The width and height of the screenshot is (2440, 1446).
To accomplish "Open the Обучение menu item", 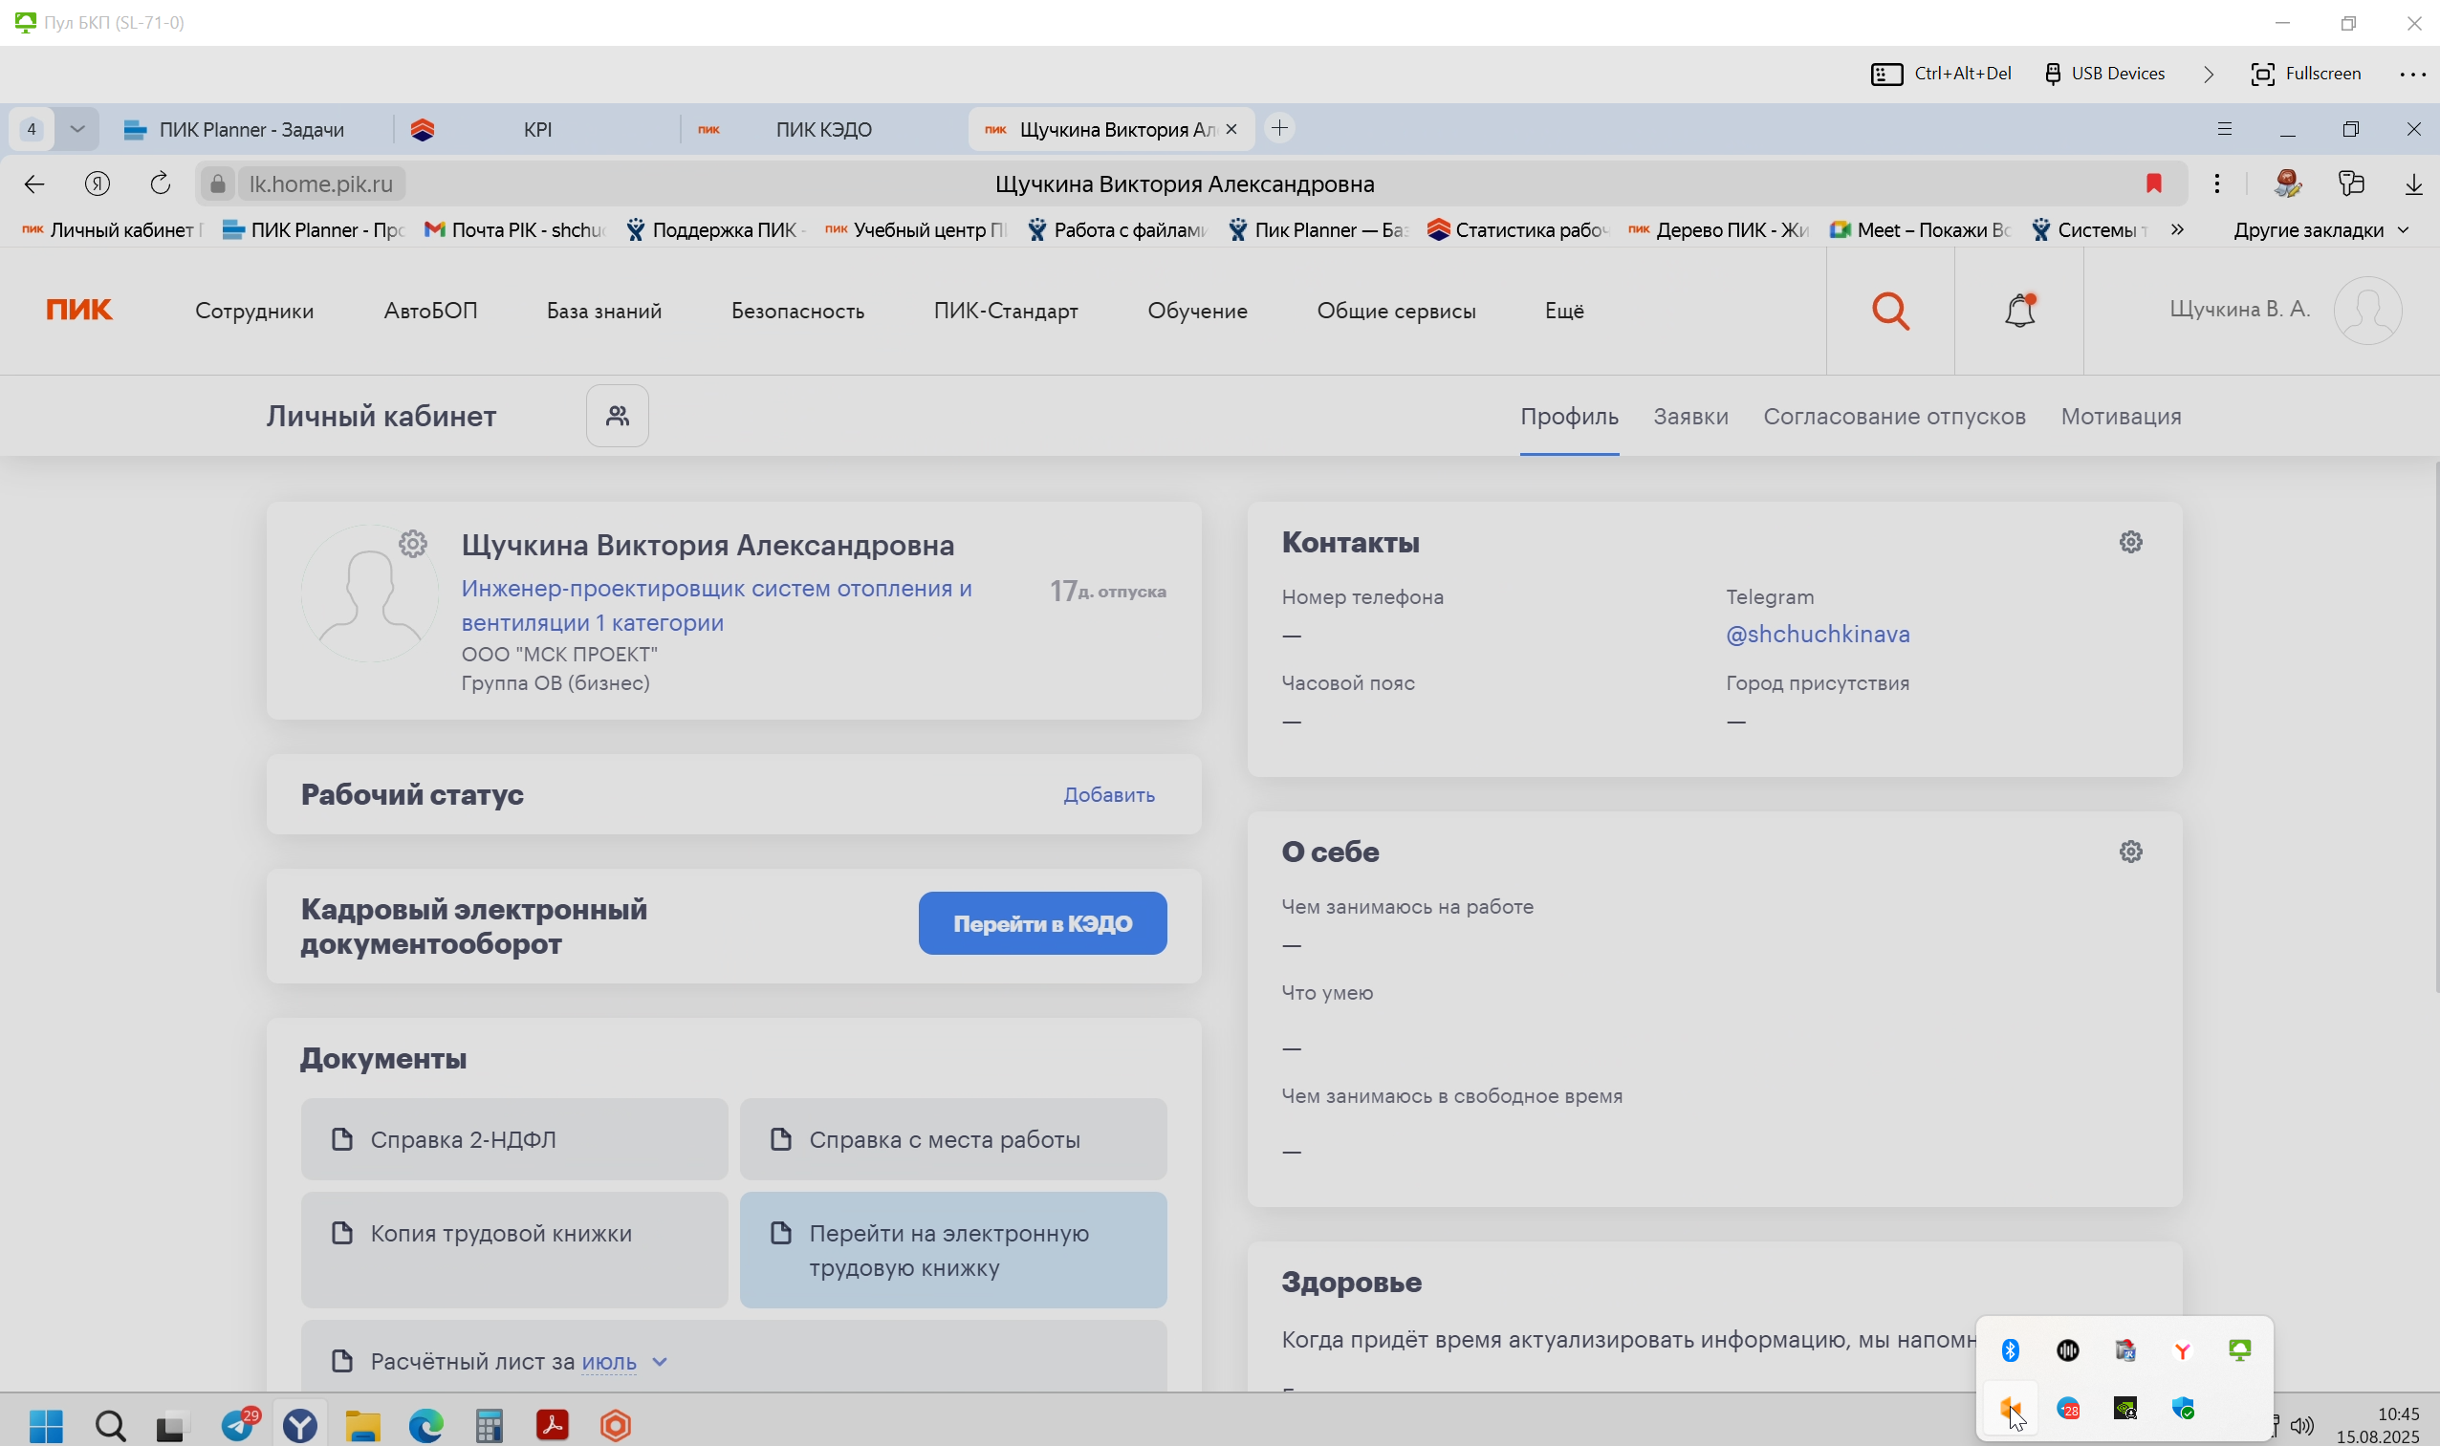I will coord(1197,311).
